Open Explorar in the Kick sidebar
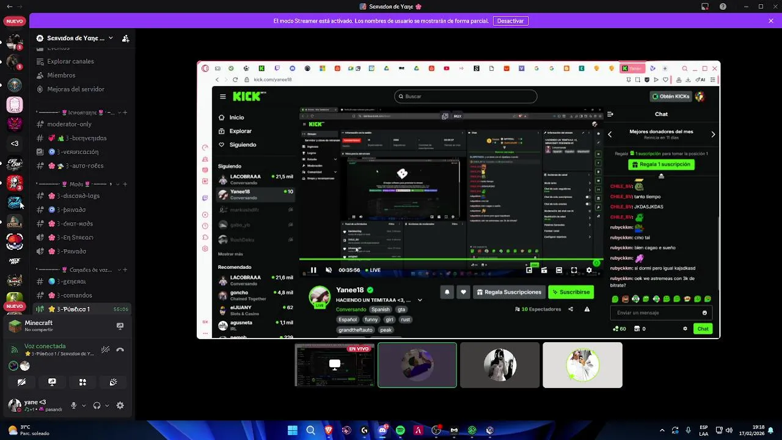The height and width of the screenshot is (440, 782). pos(240,131)
